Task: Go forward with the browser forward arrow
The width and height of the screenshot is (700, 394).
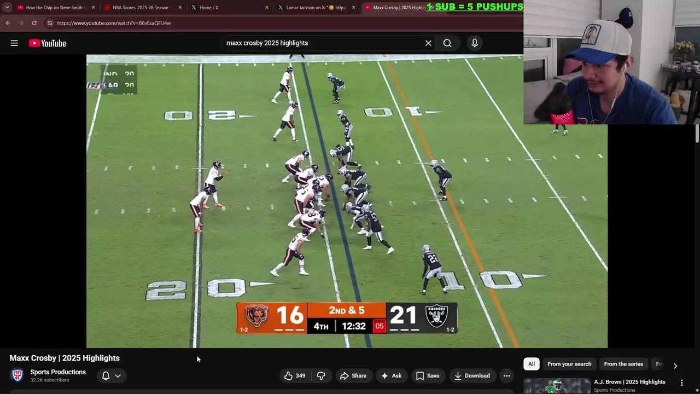Action: [21, 23]
